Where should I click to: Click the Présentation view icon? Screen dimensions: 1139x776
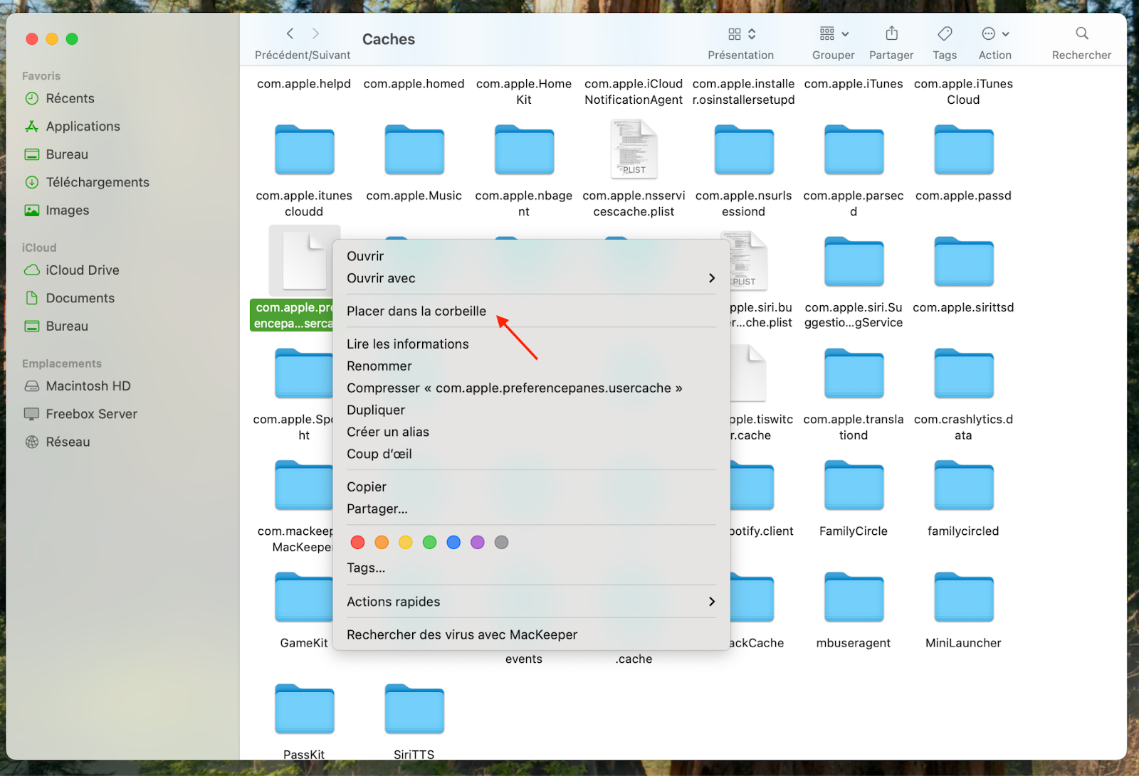coord(736,33)
